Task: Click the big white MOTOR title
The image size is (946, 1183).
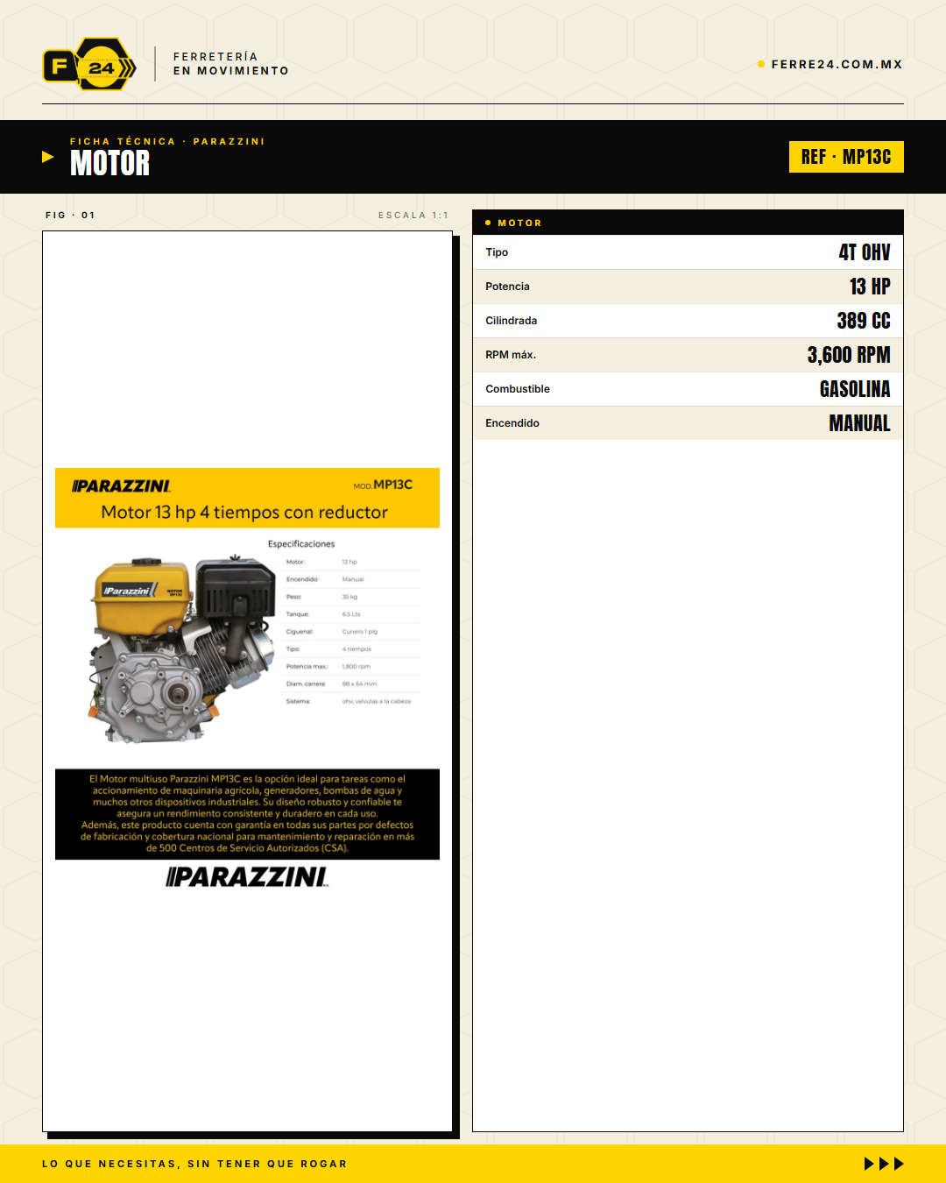Action: (x=110, y=164)
